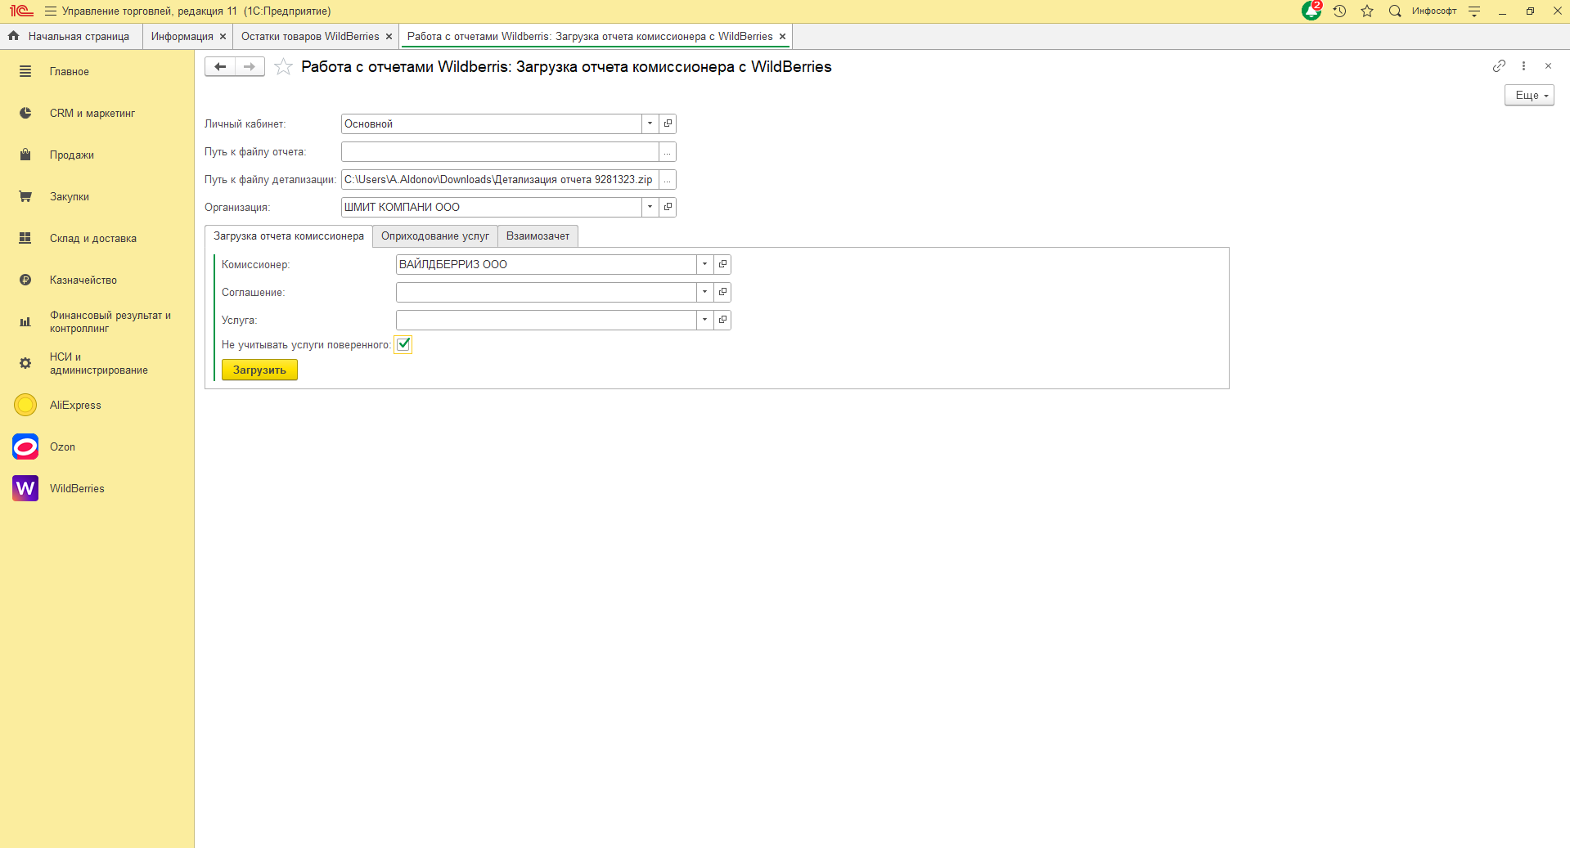The width and height of the screenshot is (1570, 848).
Task: Browse for the report file path
Action: tap(668, 152)
